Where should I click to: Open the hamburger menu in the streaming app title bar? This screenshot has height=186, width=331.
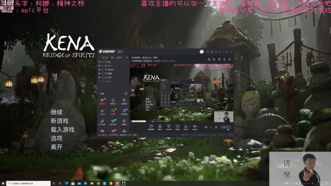[x=220, y=52]
